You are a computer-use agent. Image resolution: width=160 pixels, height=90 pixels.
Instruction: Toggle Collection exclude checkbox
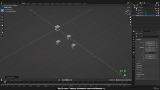click(x=155, y=9)
